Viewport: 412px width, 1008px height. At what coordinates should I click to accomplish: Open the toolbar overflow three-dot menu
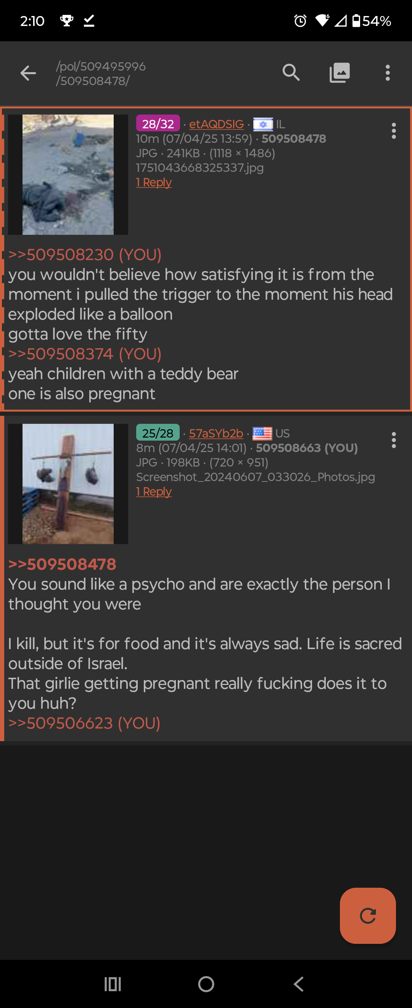coord(387,73)
